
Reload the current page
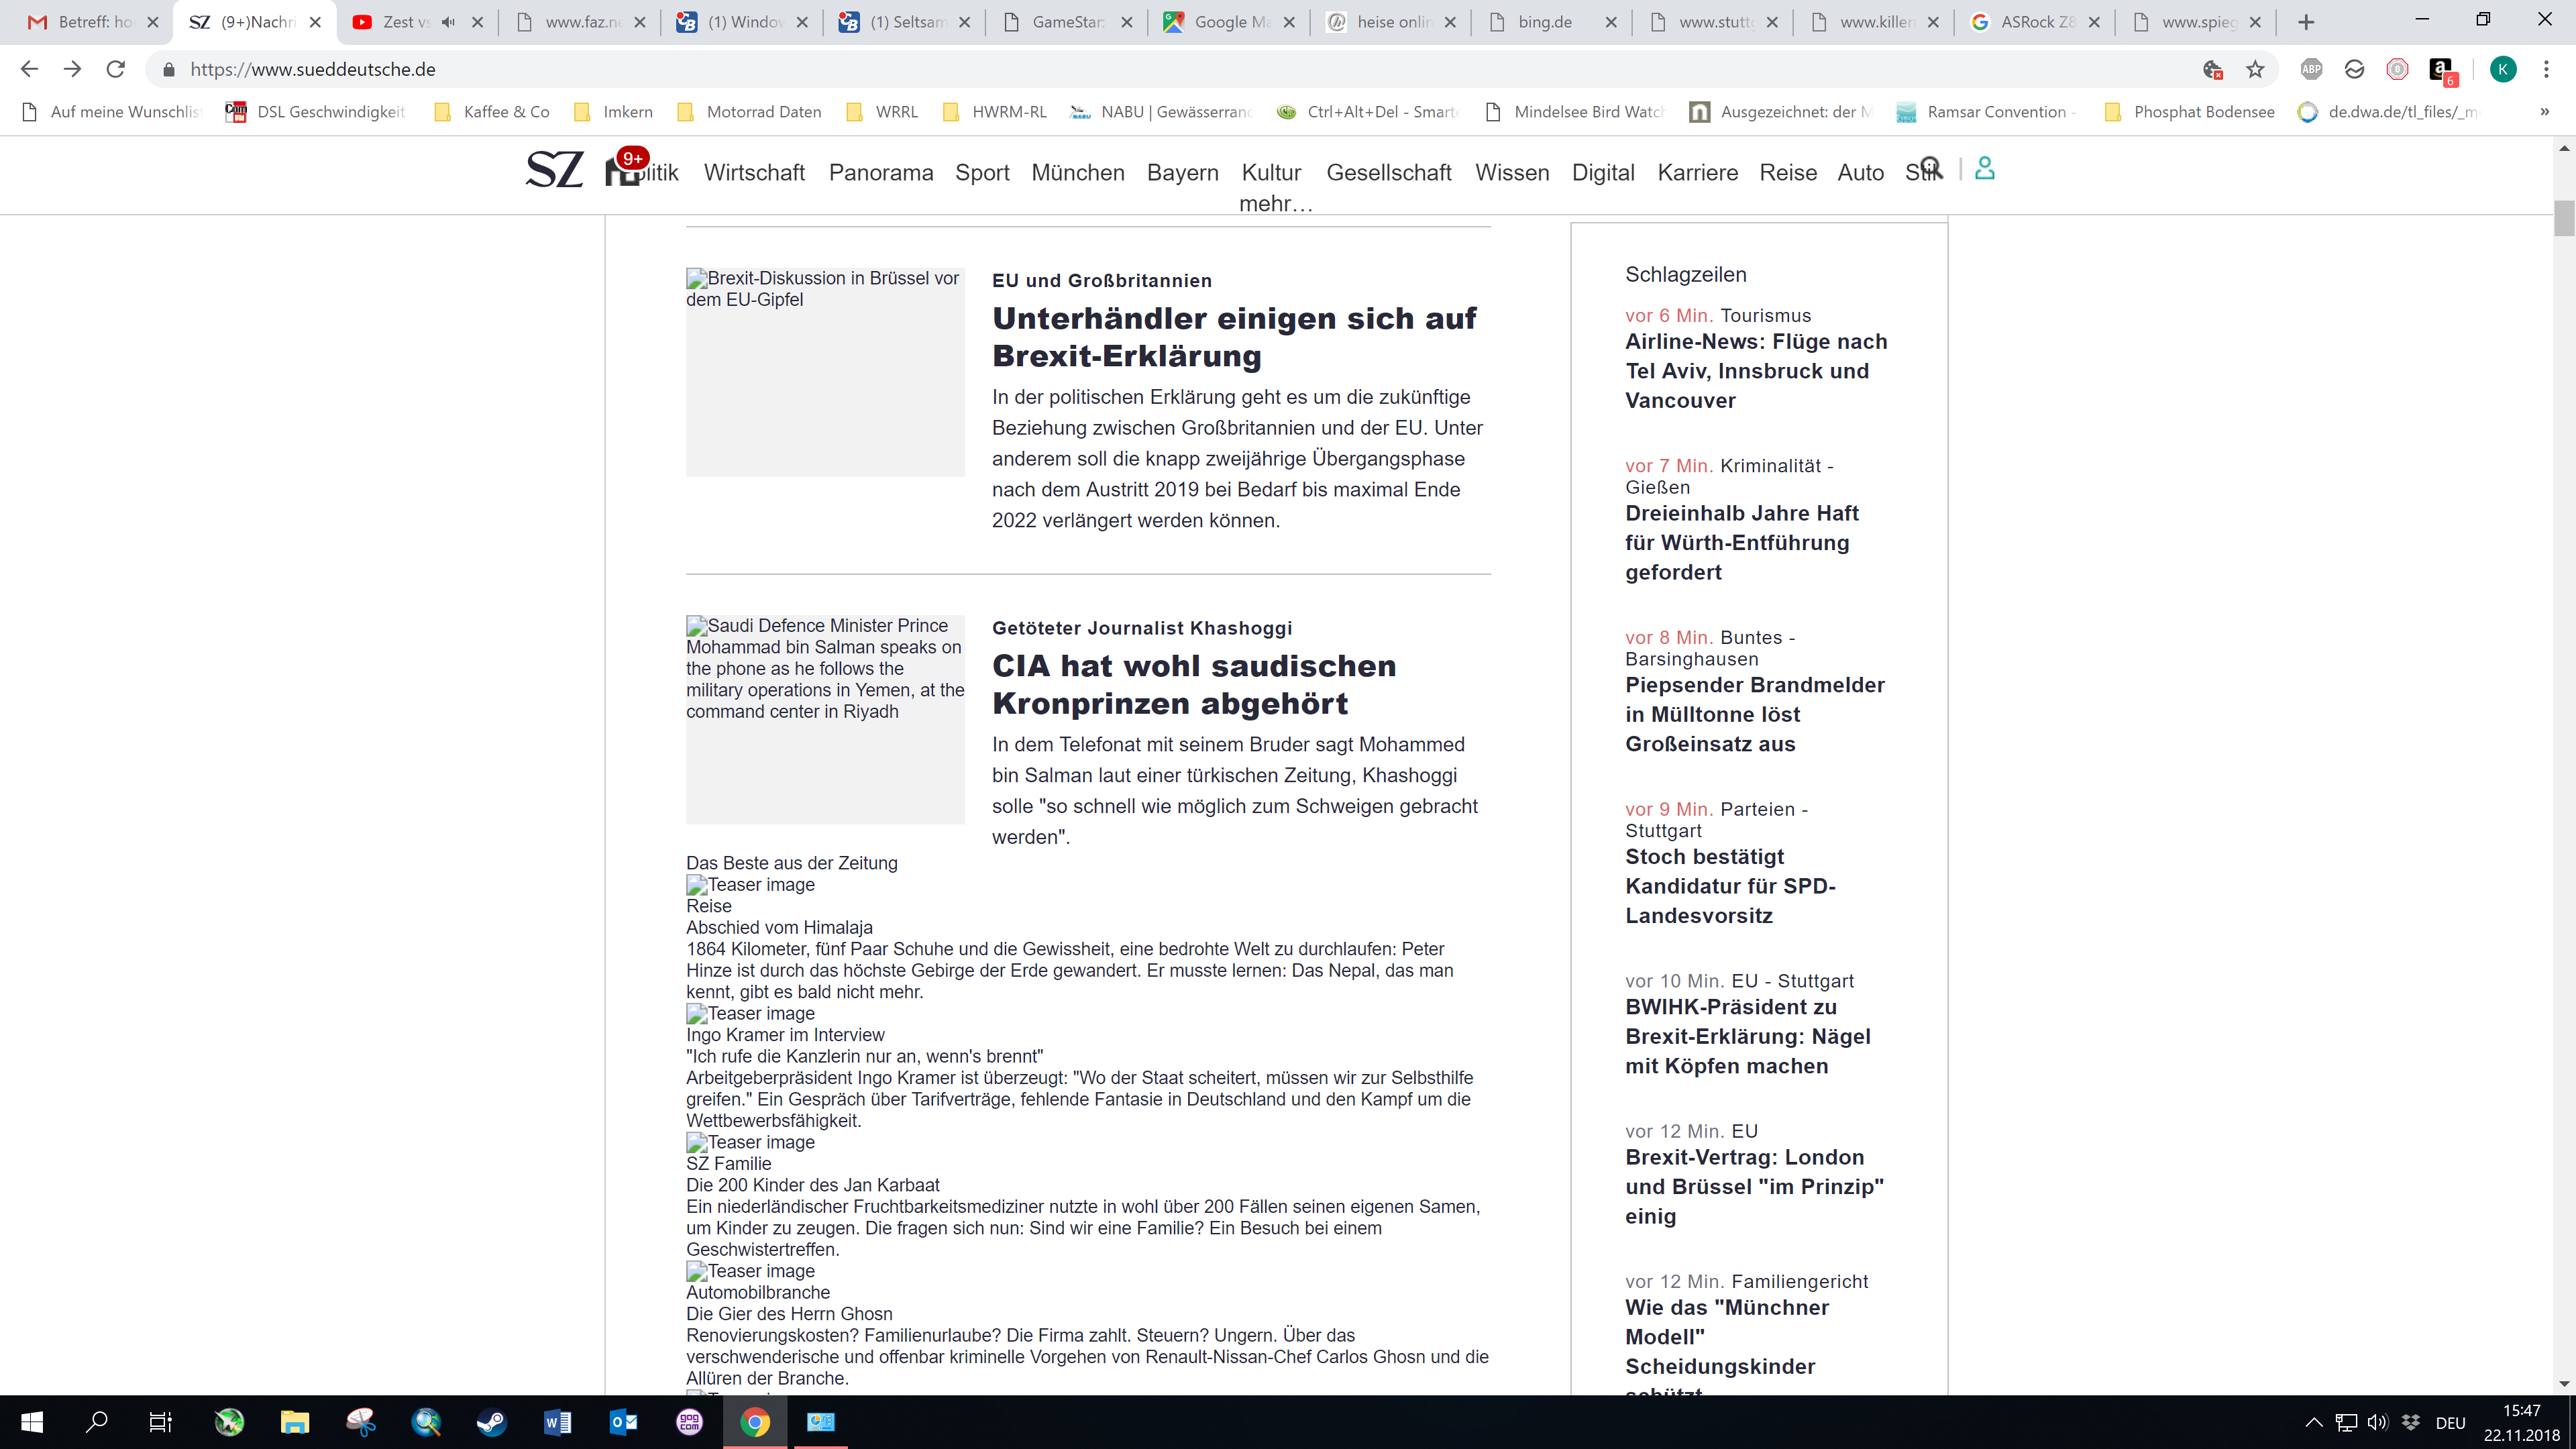(116, 69)
